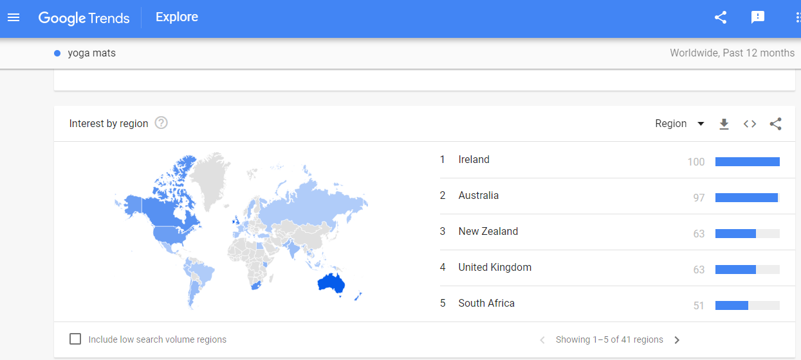Open the Google apps grid icon
Viewport: 801px width, 360px height.
pos(796,17)
